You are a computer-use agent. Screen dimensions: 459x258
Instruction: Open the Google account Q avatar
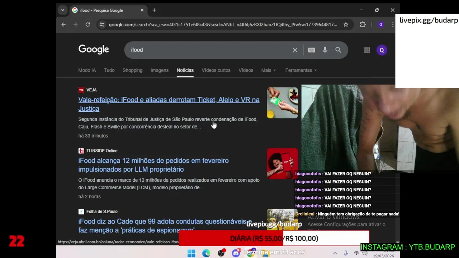click(382, 50)
